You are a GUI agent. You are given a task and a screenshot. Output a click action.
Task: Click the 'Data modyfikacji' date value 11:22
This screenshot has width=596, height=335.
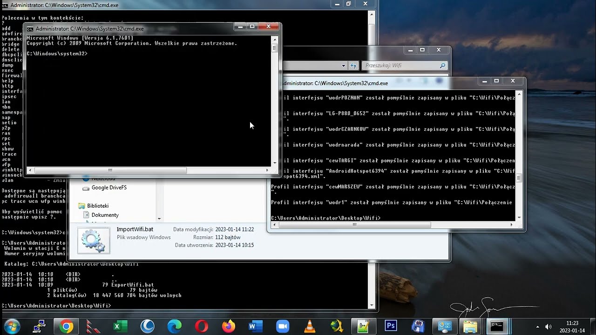[x=235, y=229]
